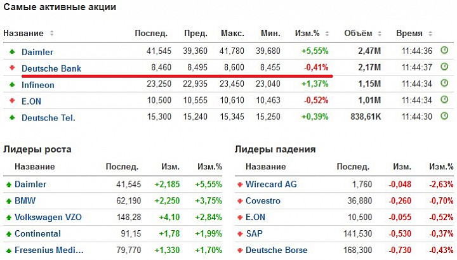This screenshot has height=260, width=457.
Task: Click red down arrow beside Wirecard AG
Action: coord(240,185)
